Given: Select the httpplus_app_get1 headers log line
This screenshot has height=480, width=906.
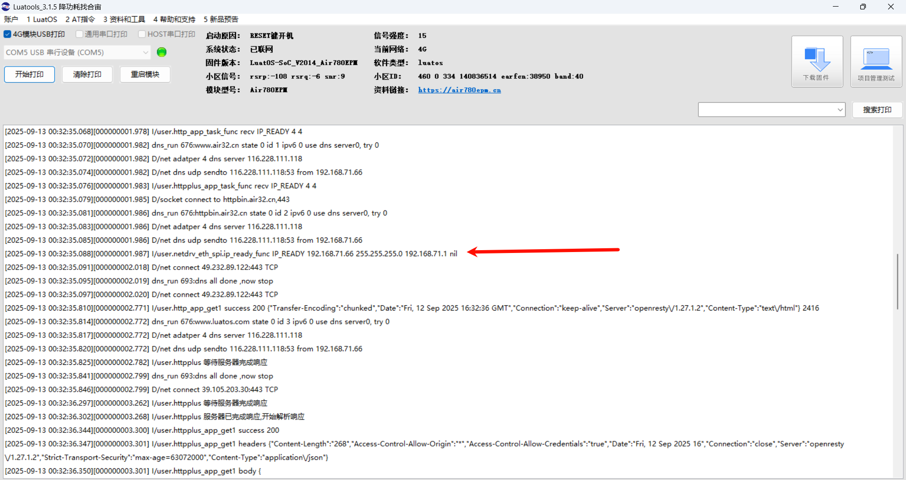Looking at the screenshot, I should (x=425, y=451).
